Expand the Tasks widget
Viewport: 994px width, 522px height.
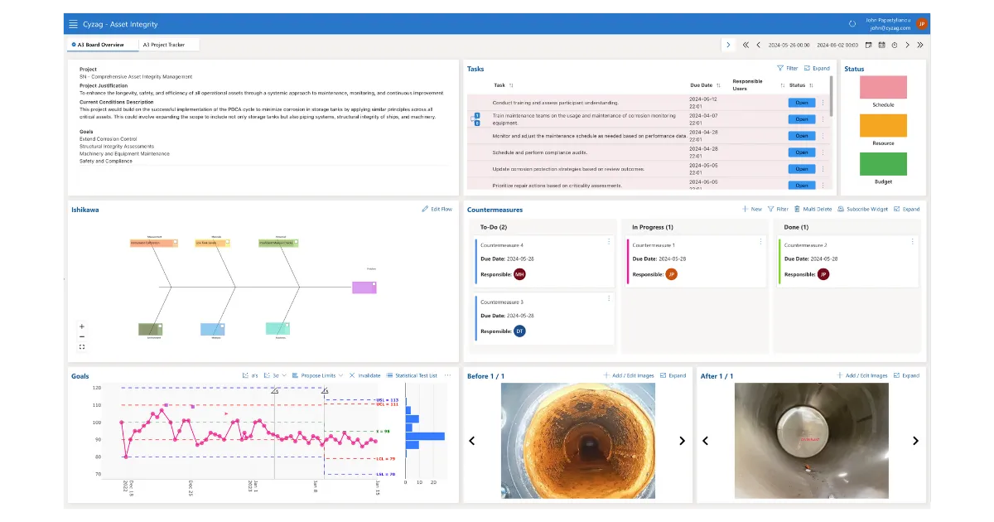(x=817, y=69)
